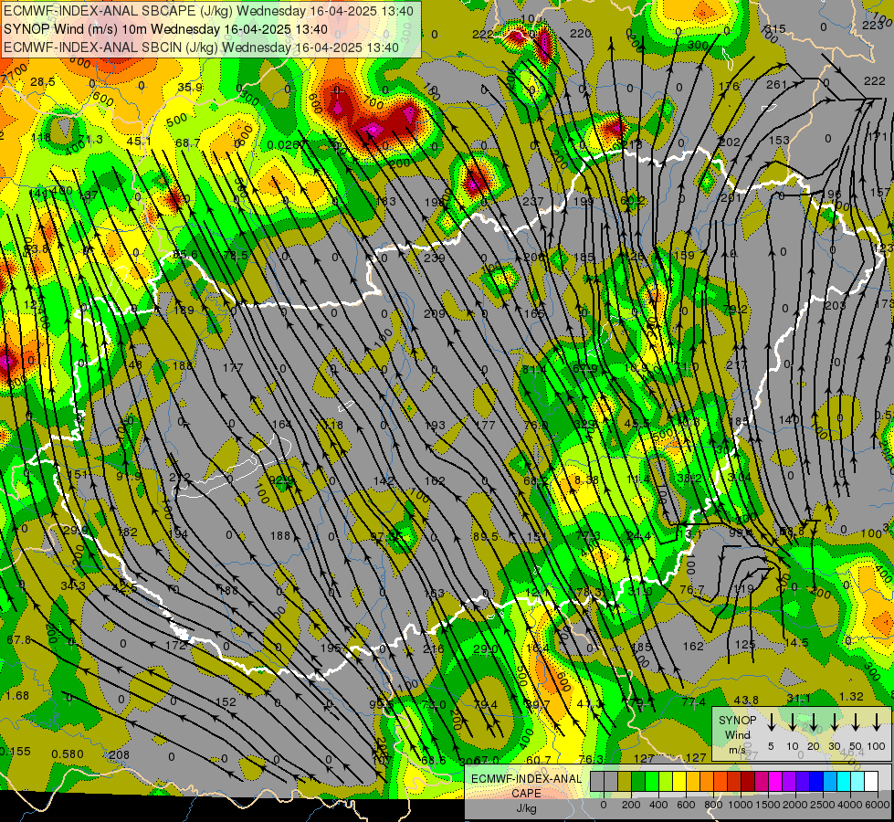Screen dimensions: 894x822
Task: Select the olive swatch in CAPE legend
Action: (625, 781)
